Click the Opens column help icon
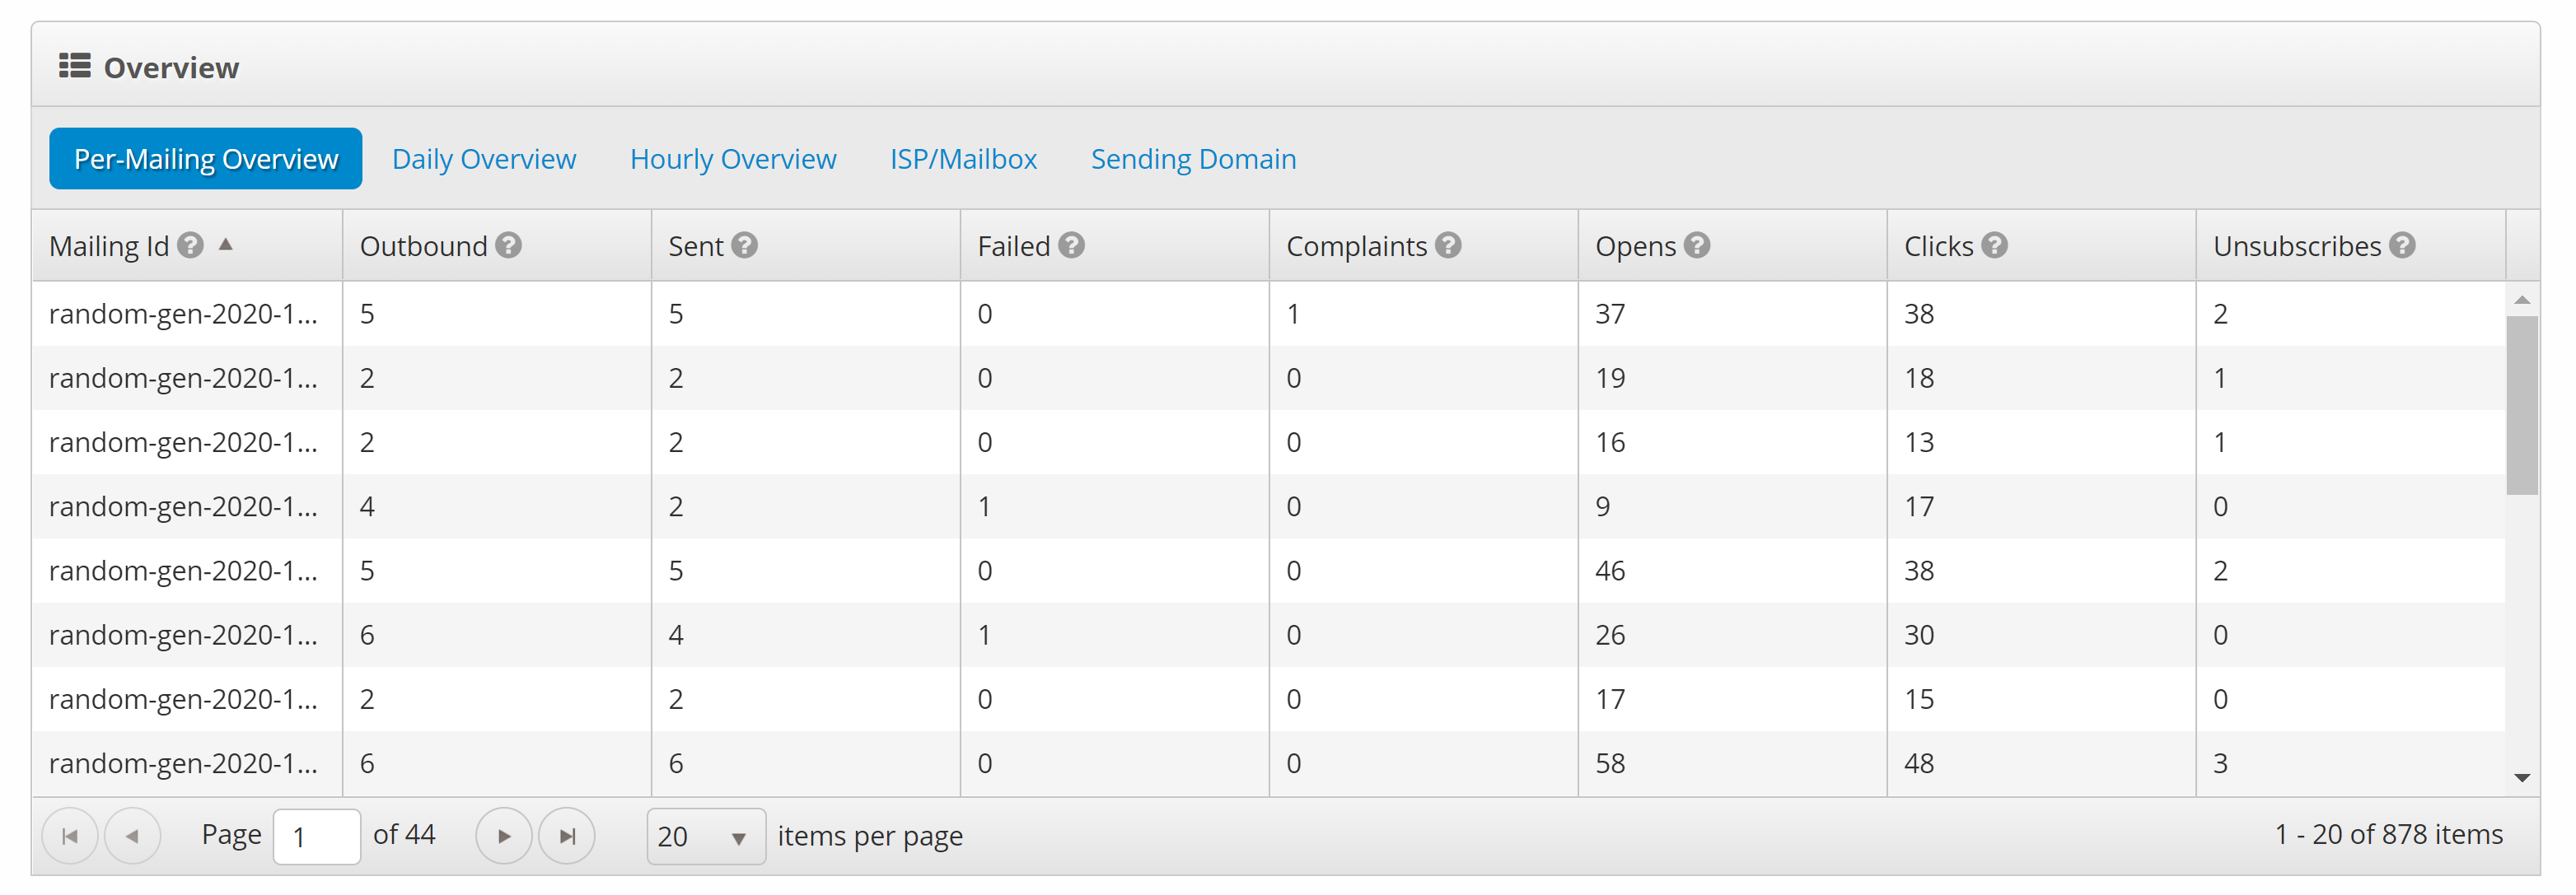Viewport: 2576px width, 895px height. point(1696,245)
